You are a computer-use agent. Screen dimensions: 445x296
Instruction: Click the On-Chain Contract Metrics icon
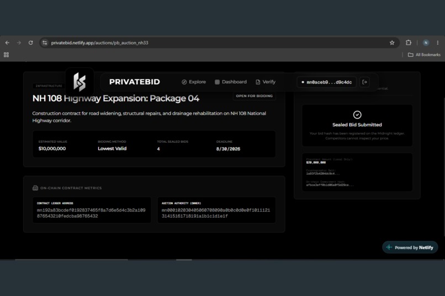click(35, 188)
